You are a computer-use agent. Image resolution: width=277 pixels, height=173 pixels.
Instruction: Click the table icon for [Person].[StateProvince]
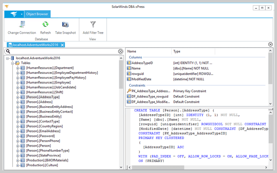(23, 155)
